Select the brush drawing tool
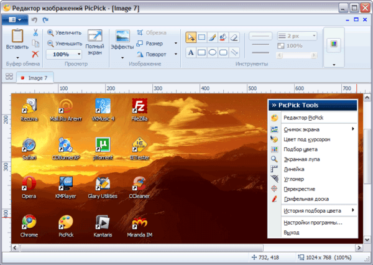This screenshot has width=373, height=265. pyautogui.click(x=213, y=37)
